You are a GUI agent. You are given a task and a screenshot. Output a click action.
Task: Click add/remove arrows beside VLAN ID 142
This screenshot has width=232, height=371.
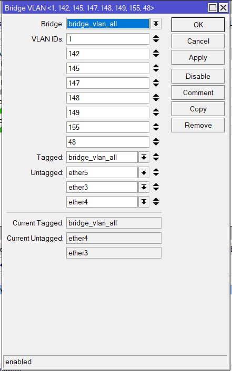point(156,54)
